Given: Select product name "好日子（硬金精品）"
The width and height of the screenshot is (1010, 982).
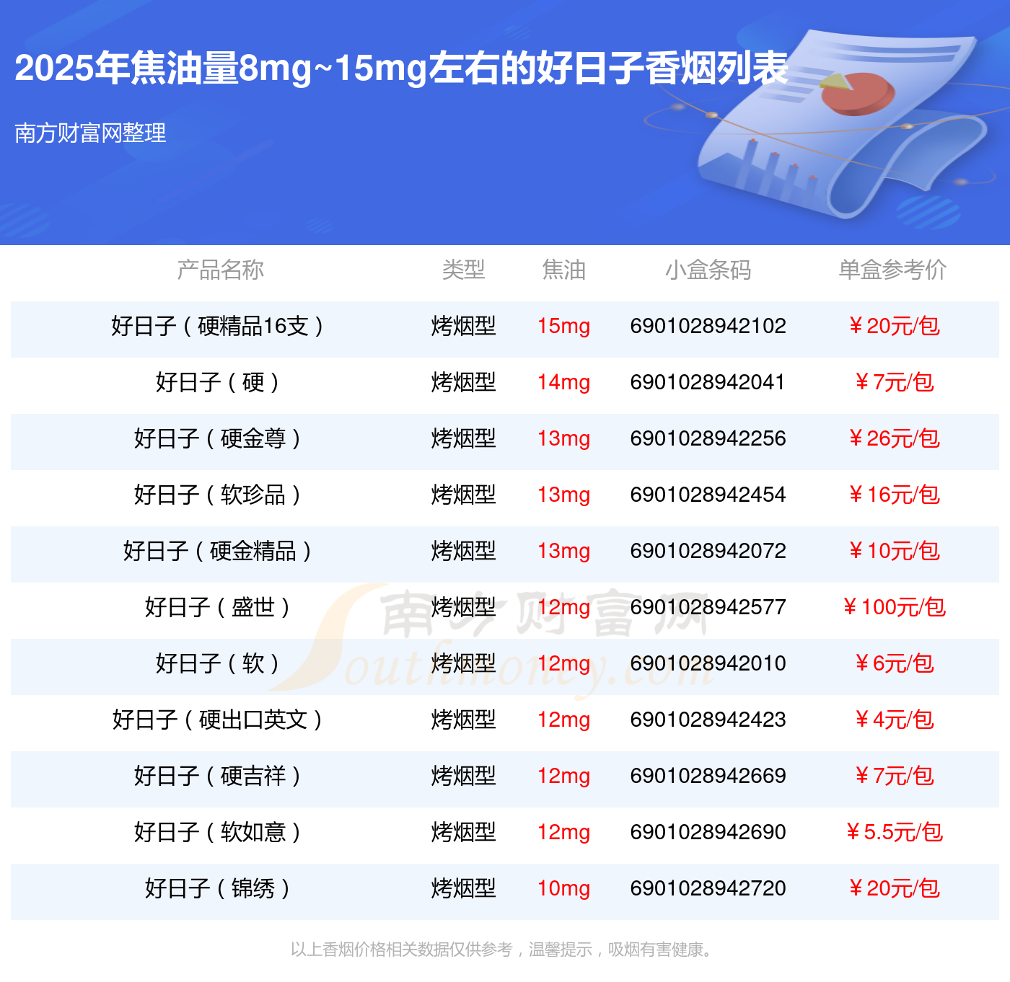Looking at the screenshot, I should [x=217, y=551].
